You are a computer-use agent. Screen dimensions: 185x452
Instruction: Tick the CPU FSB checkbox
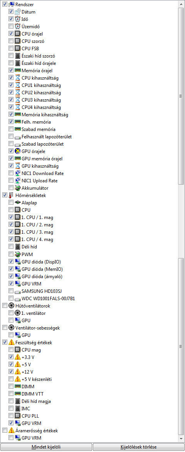[11, 48]
